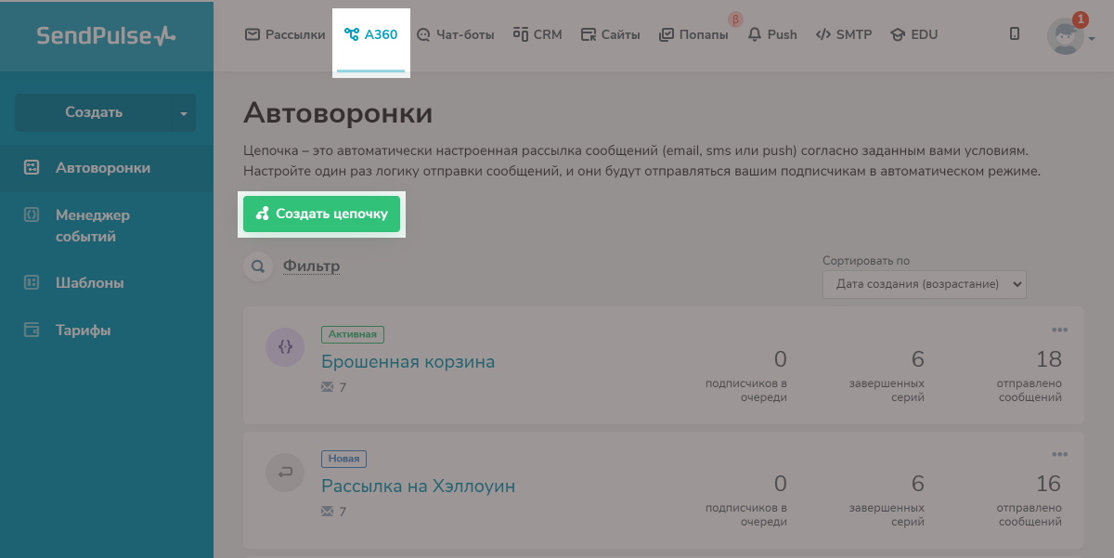Image resolution: width=1114 pixels, height=558 pixels.
Task: Click the Брошенная корзина event icon
Action: [285, 346]
